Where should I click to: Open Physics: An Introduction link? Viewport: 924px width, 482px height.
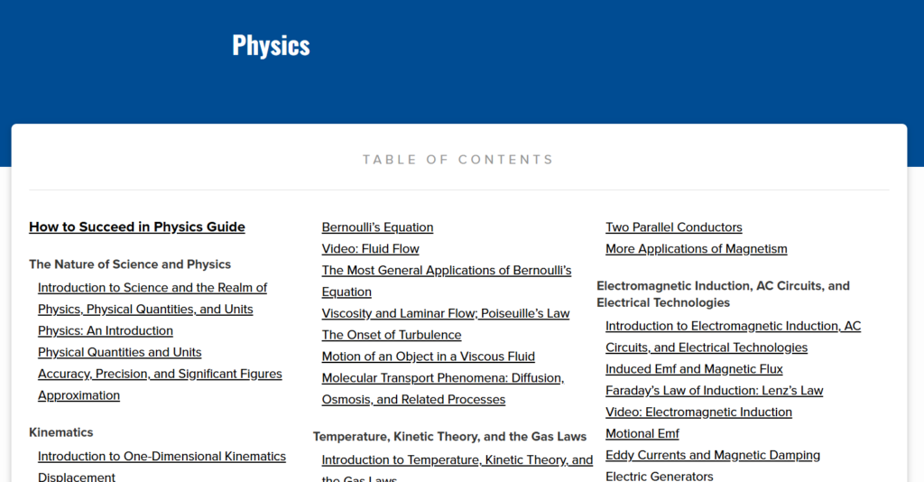click(x=106, y=331)
